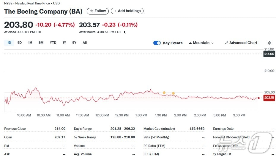Viewport: 276px width, 157px height.
Task: Select the 1D time range tab
Action: [x=9, y=43]
